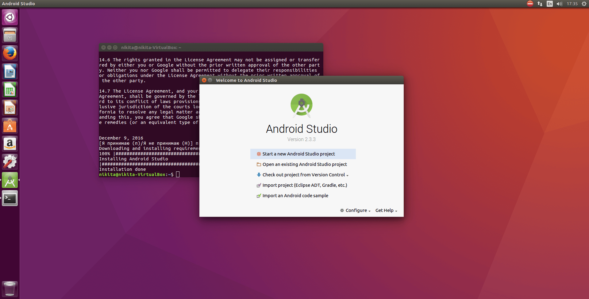
Task: Maximize the nikita terminal window
Action: click(115, 47)
